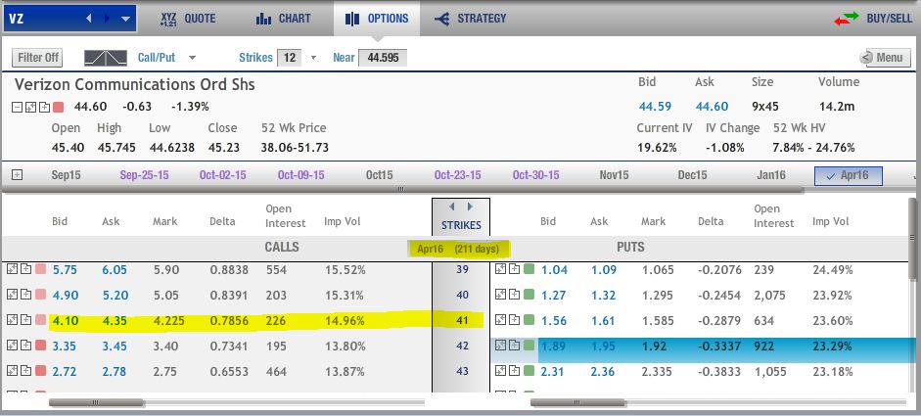Click the plus-page icon in the 40 put row
This screenshot has height=416, width=921.
point(514,295)
